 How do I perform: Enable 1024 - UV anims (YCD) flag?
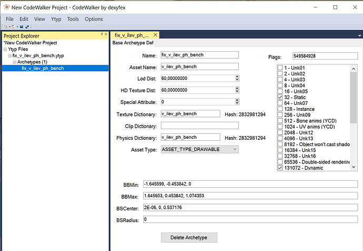click(x=280, y=127)
